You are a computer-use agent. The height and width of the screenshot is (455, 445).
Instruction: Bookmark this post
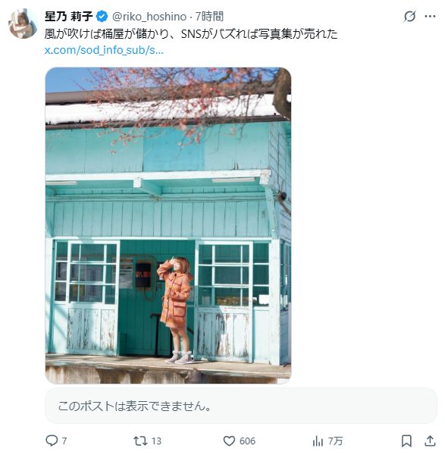coord(406,441)
